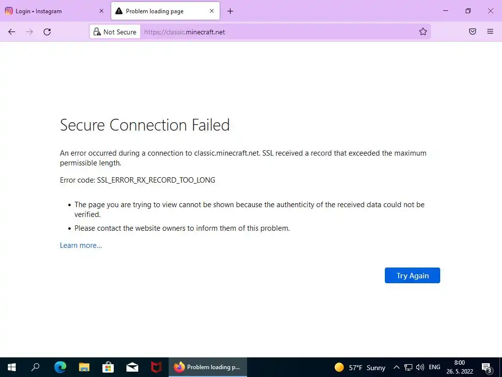
Task: Show hidden system tray icons
Action: (x=397, y=367)
